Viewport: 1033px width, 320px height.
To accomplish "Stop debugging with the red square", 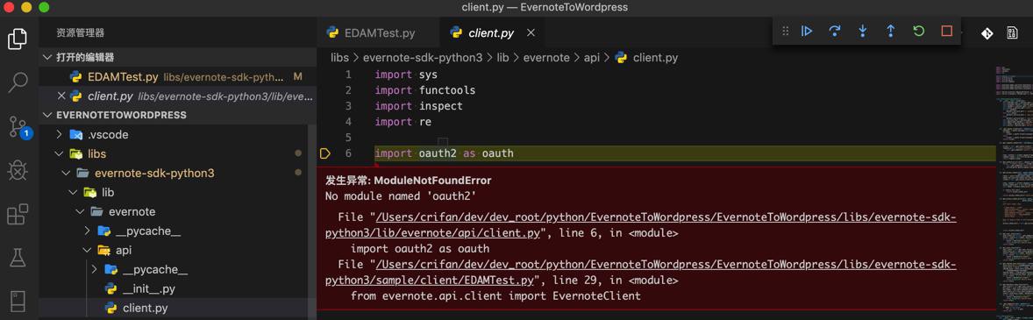I will tap(947, 31).
